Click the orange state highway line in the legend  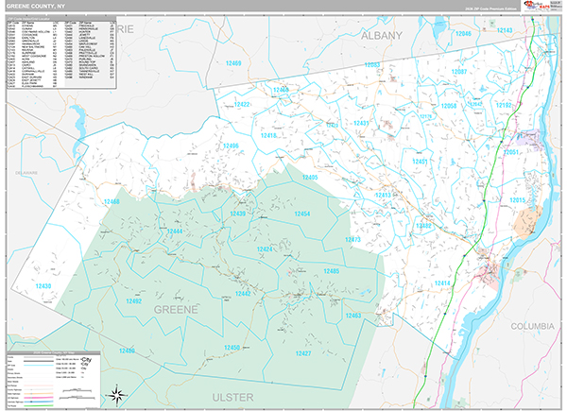pyautogui.click(x=39, y=394)
